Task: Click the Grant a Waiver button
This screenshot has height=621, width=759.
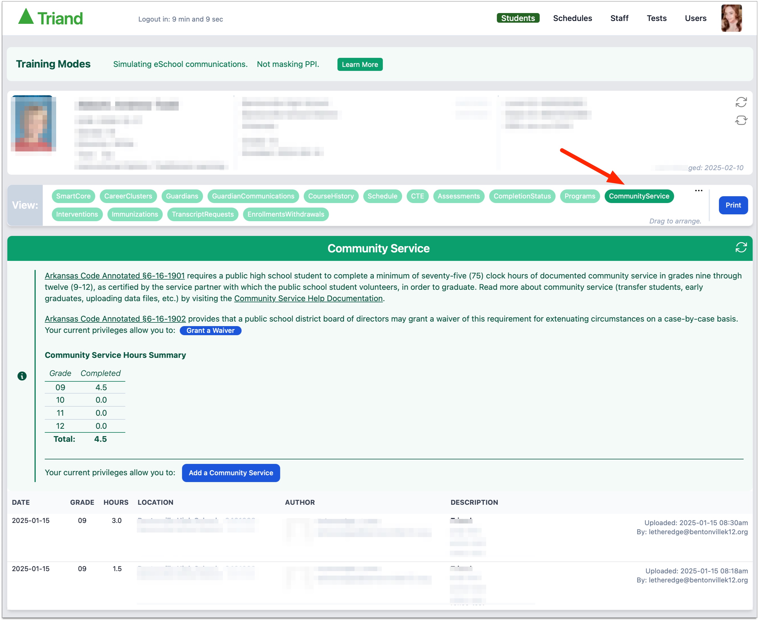Action: coord(210,330)
